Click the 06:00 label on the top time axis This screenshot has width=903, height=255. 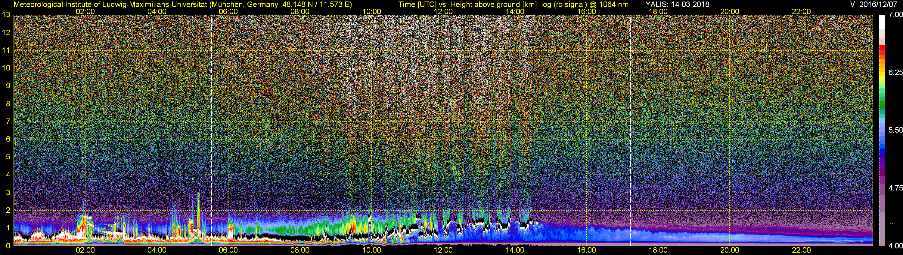[x=228, y=11]
